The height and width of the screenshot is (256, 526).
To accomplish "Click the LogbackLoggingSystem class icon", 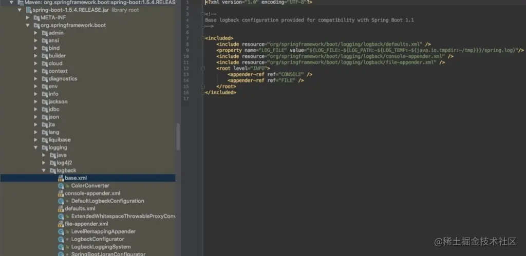I will tap(61, 247).
